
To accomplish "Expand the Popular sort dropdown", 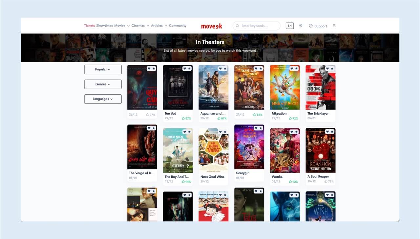I will click(x=103, y=69).
